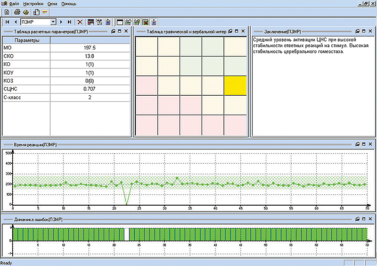
Task: Pin the Заключение(ПЗМР) panel
Action: [356, 31]
